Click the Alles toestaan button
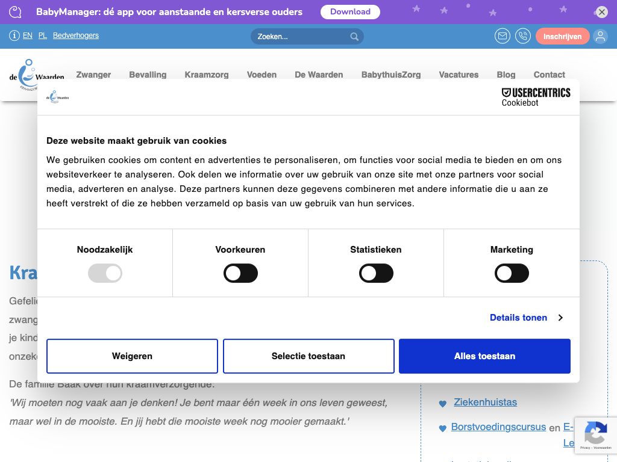This screenshot has width=617, height=462. (x=484, y=356)
